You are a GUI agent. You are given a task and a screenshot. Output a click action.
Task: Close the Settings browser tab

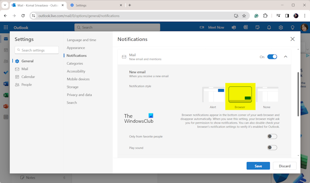click(121, 5)
